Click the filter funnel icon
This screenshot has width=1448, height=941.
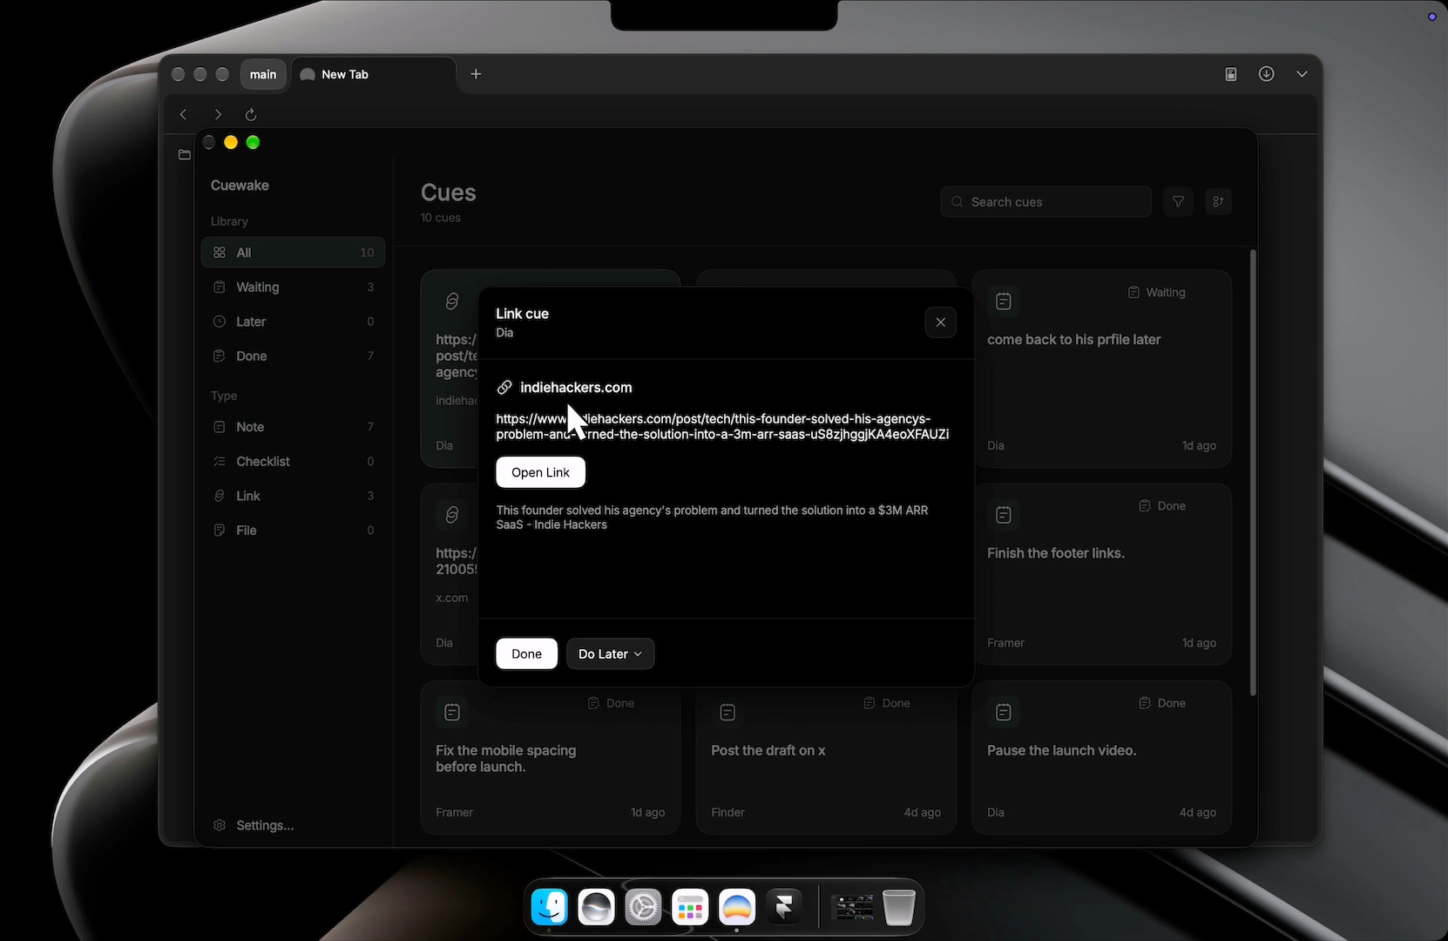[1178, 201]
